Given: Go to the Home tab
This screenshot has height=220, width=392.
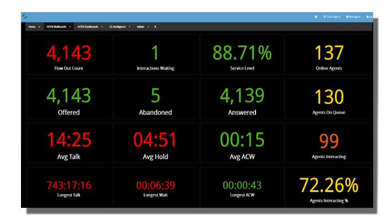Looking at the screenshot, I should (x=32, y=26).
